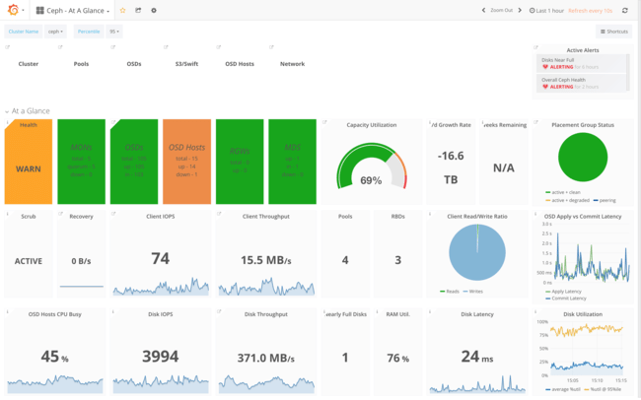
Task: Go to the OSD Hosts dashboard link
Action: pos(239,63)
